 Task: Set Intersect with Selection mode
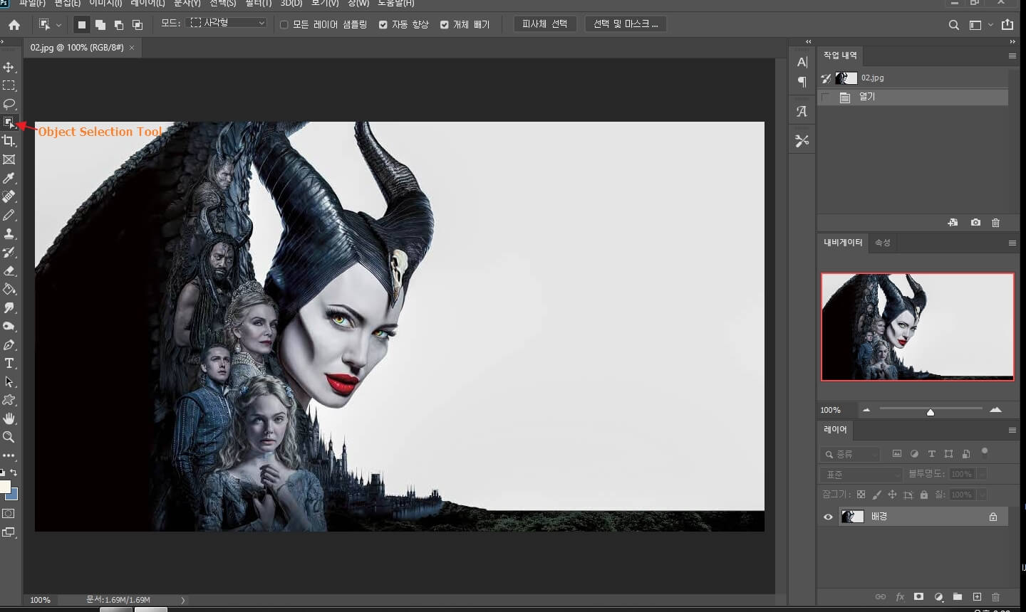pyautogui.click(x=138, y=25)
